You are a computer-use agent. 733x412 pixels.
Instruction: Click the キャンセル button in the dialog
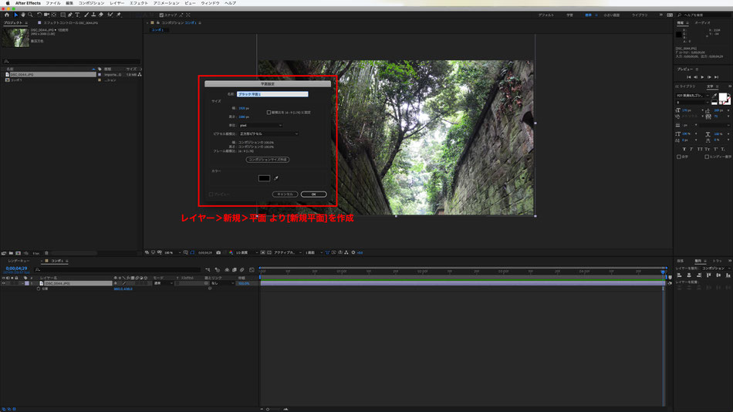coord(285,194)
